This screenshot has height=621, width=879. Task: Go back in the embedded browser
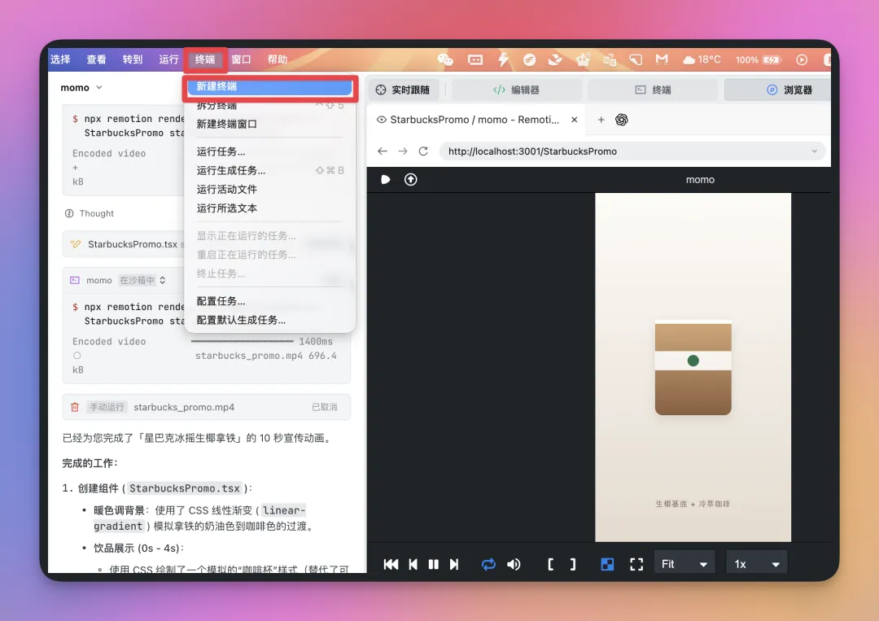click(x=383, y=151)
